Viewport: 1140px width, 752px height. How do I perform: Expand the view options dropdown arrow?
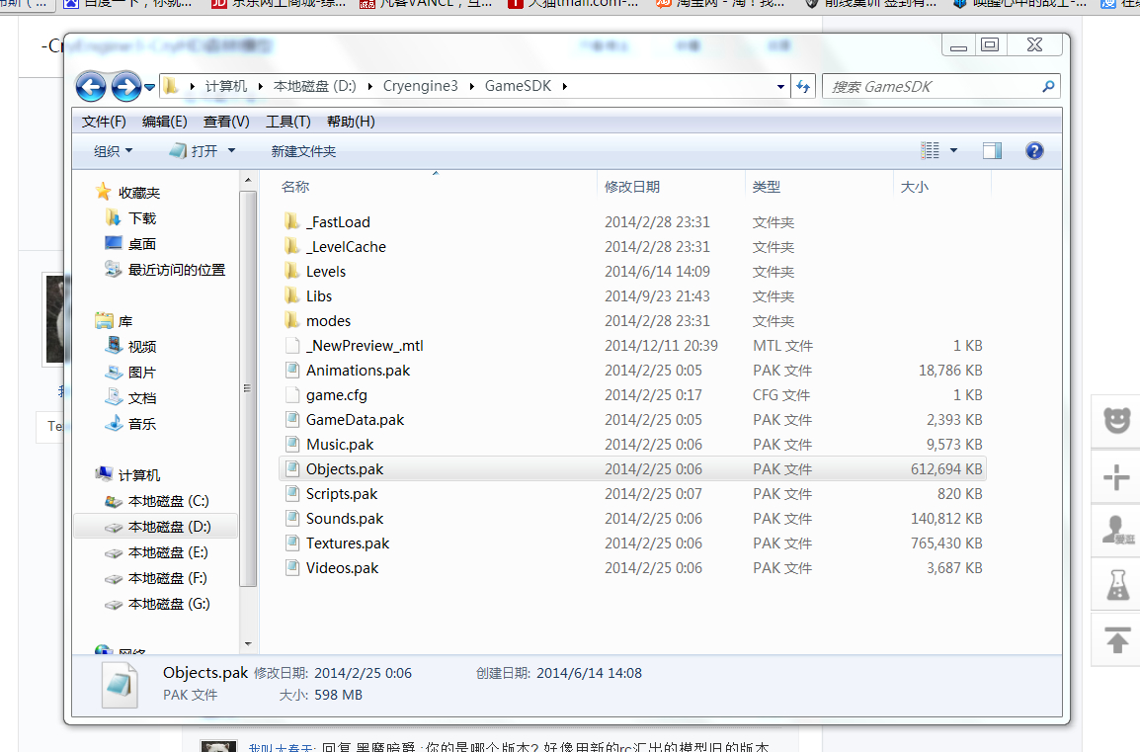tap(954, 150)
